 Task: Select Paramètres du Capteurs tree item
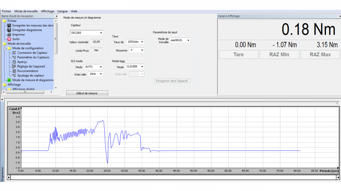coord(33,57)
